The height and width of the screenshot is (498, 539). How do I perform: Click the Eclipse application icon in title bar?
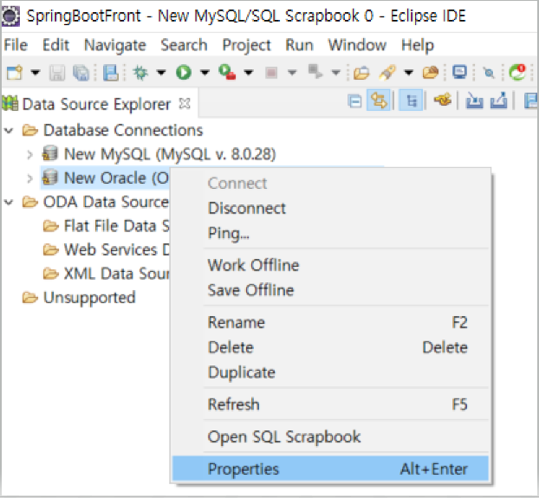pyautogui.click(x=10, y=16)
